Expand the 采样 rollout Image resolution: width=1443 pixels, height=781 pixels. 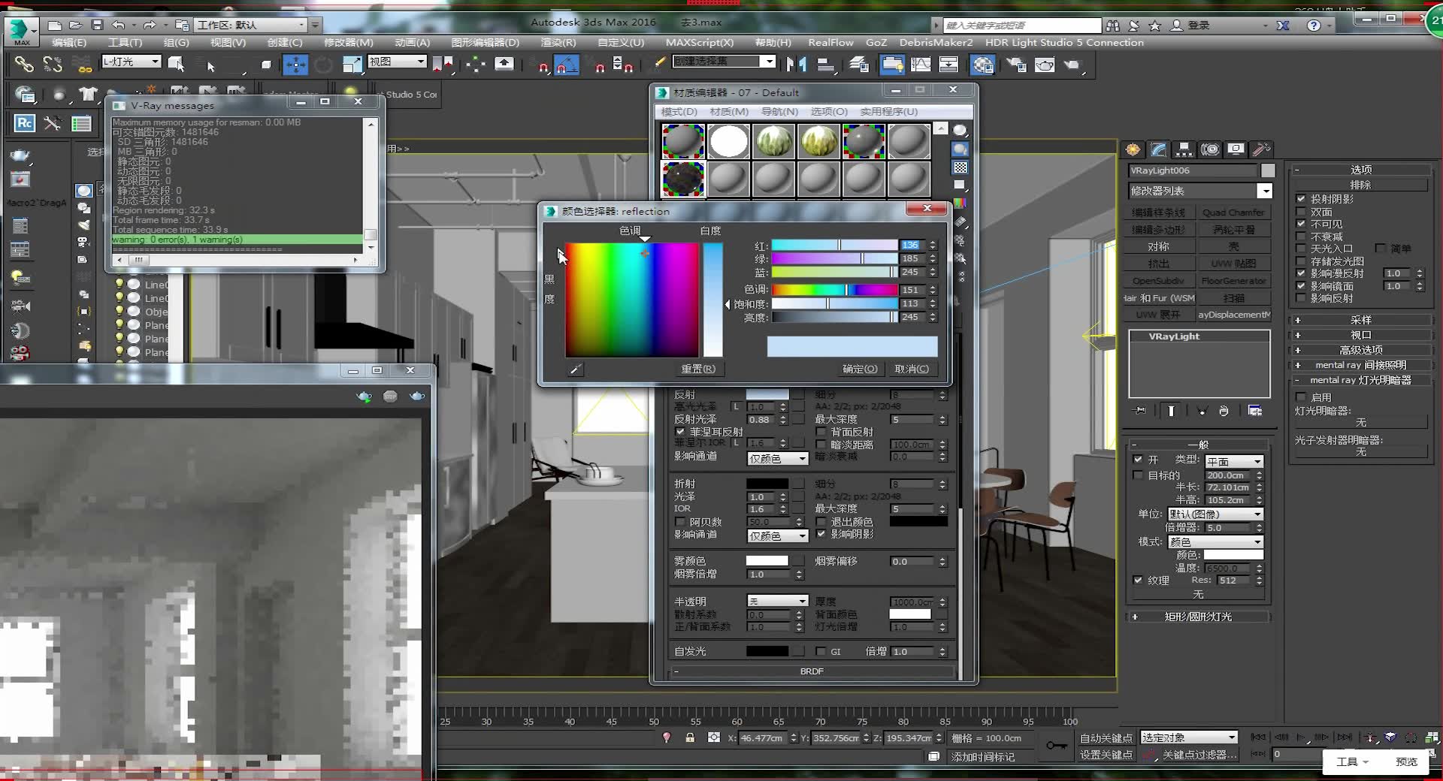(x=1360, y=320)
